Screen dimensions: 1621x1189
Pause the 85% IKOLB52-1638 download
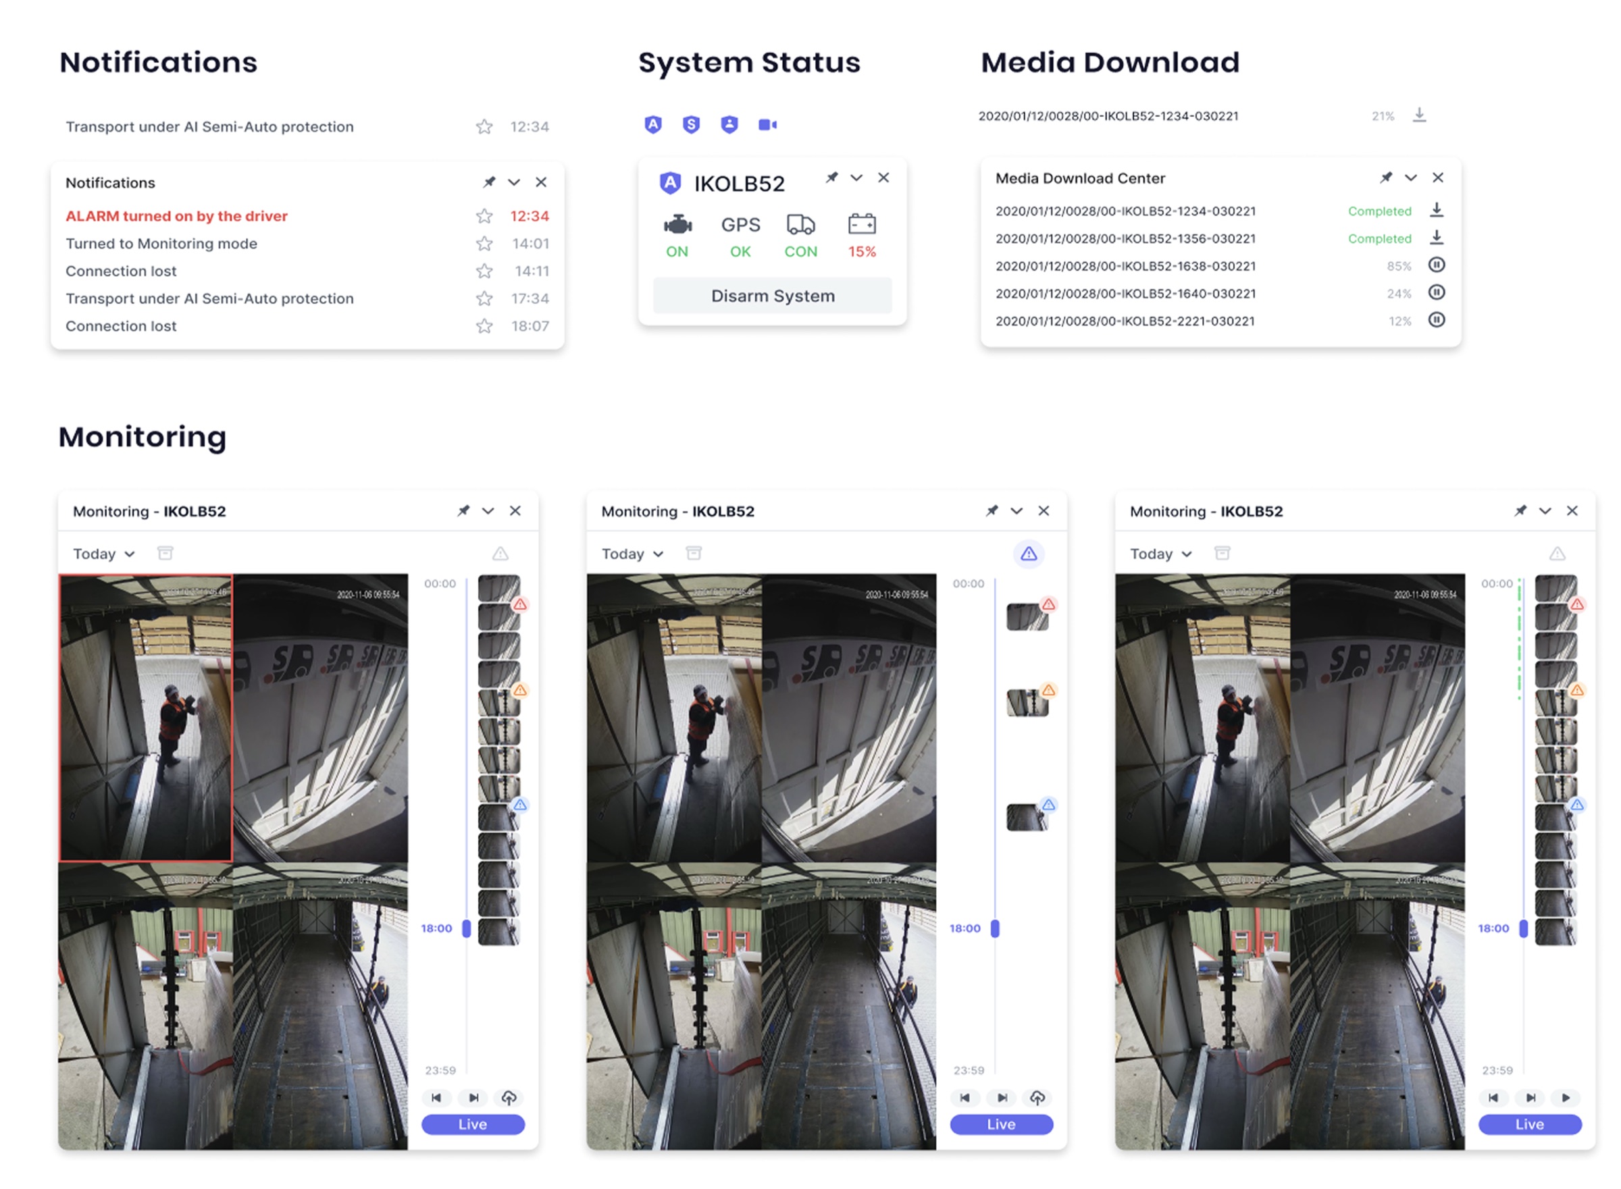click(1435, 265)
